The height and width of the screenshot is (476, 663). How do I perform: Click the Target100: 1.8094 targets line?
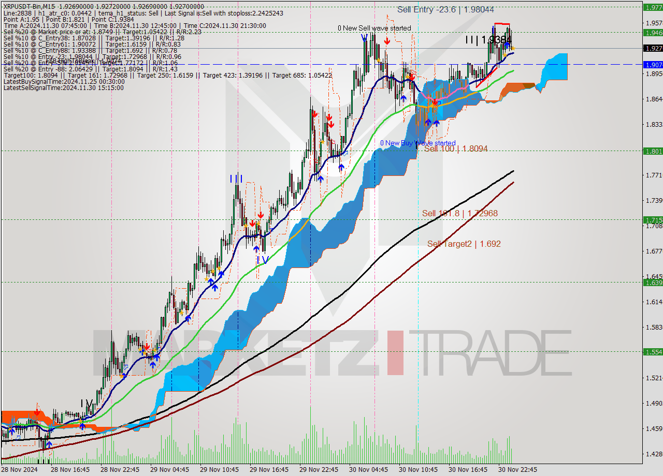point(168,75)
